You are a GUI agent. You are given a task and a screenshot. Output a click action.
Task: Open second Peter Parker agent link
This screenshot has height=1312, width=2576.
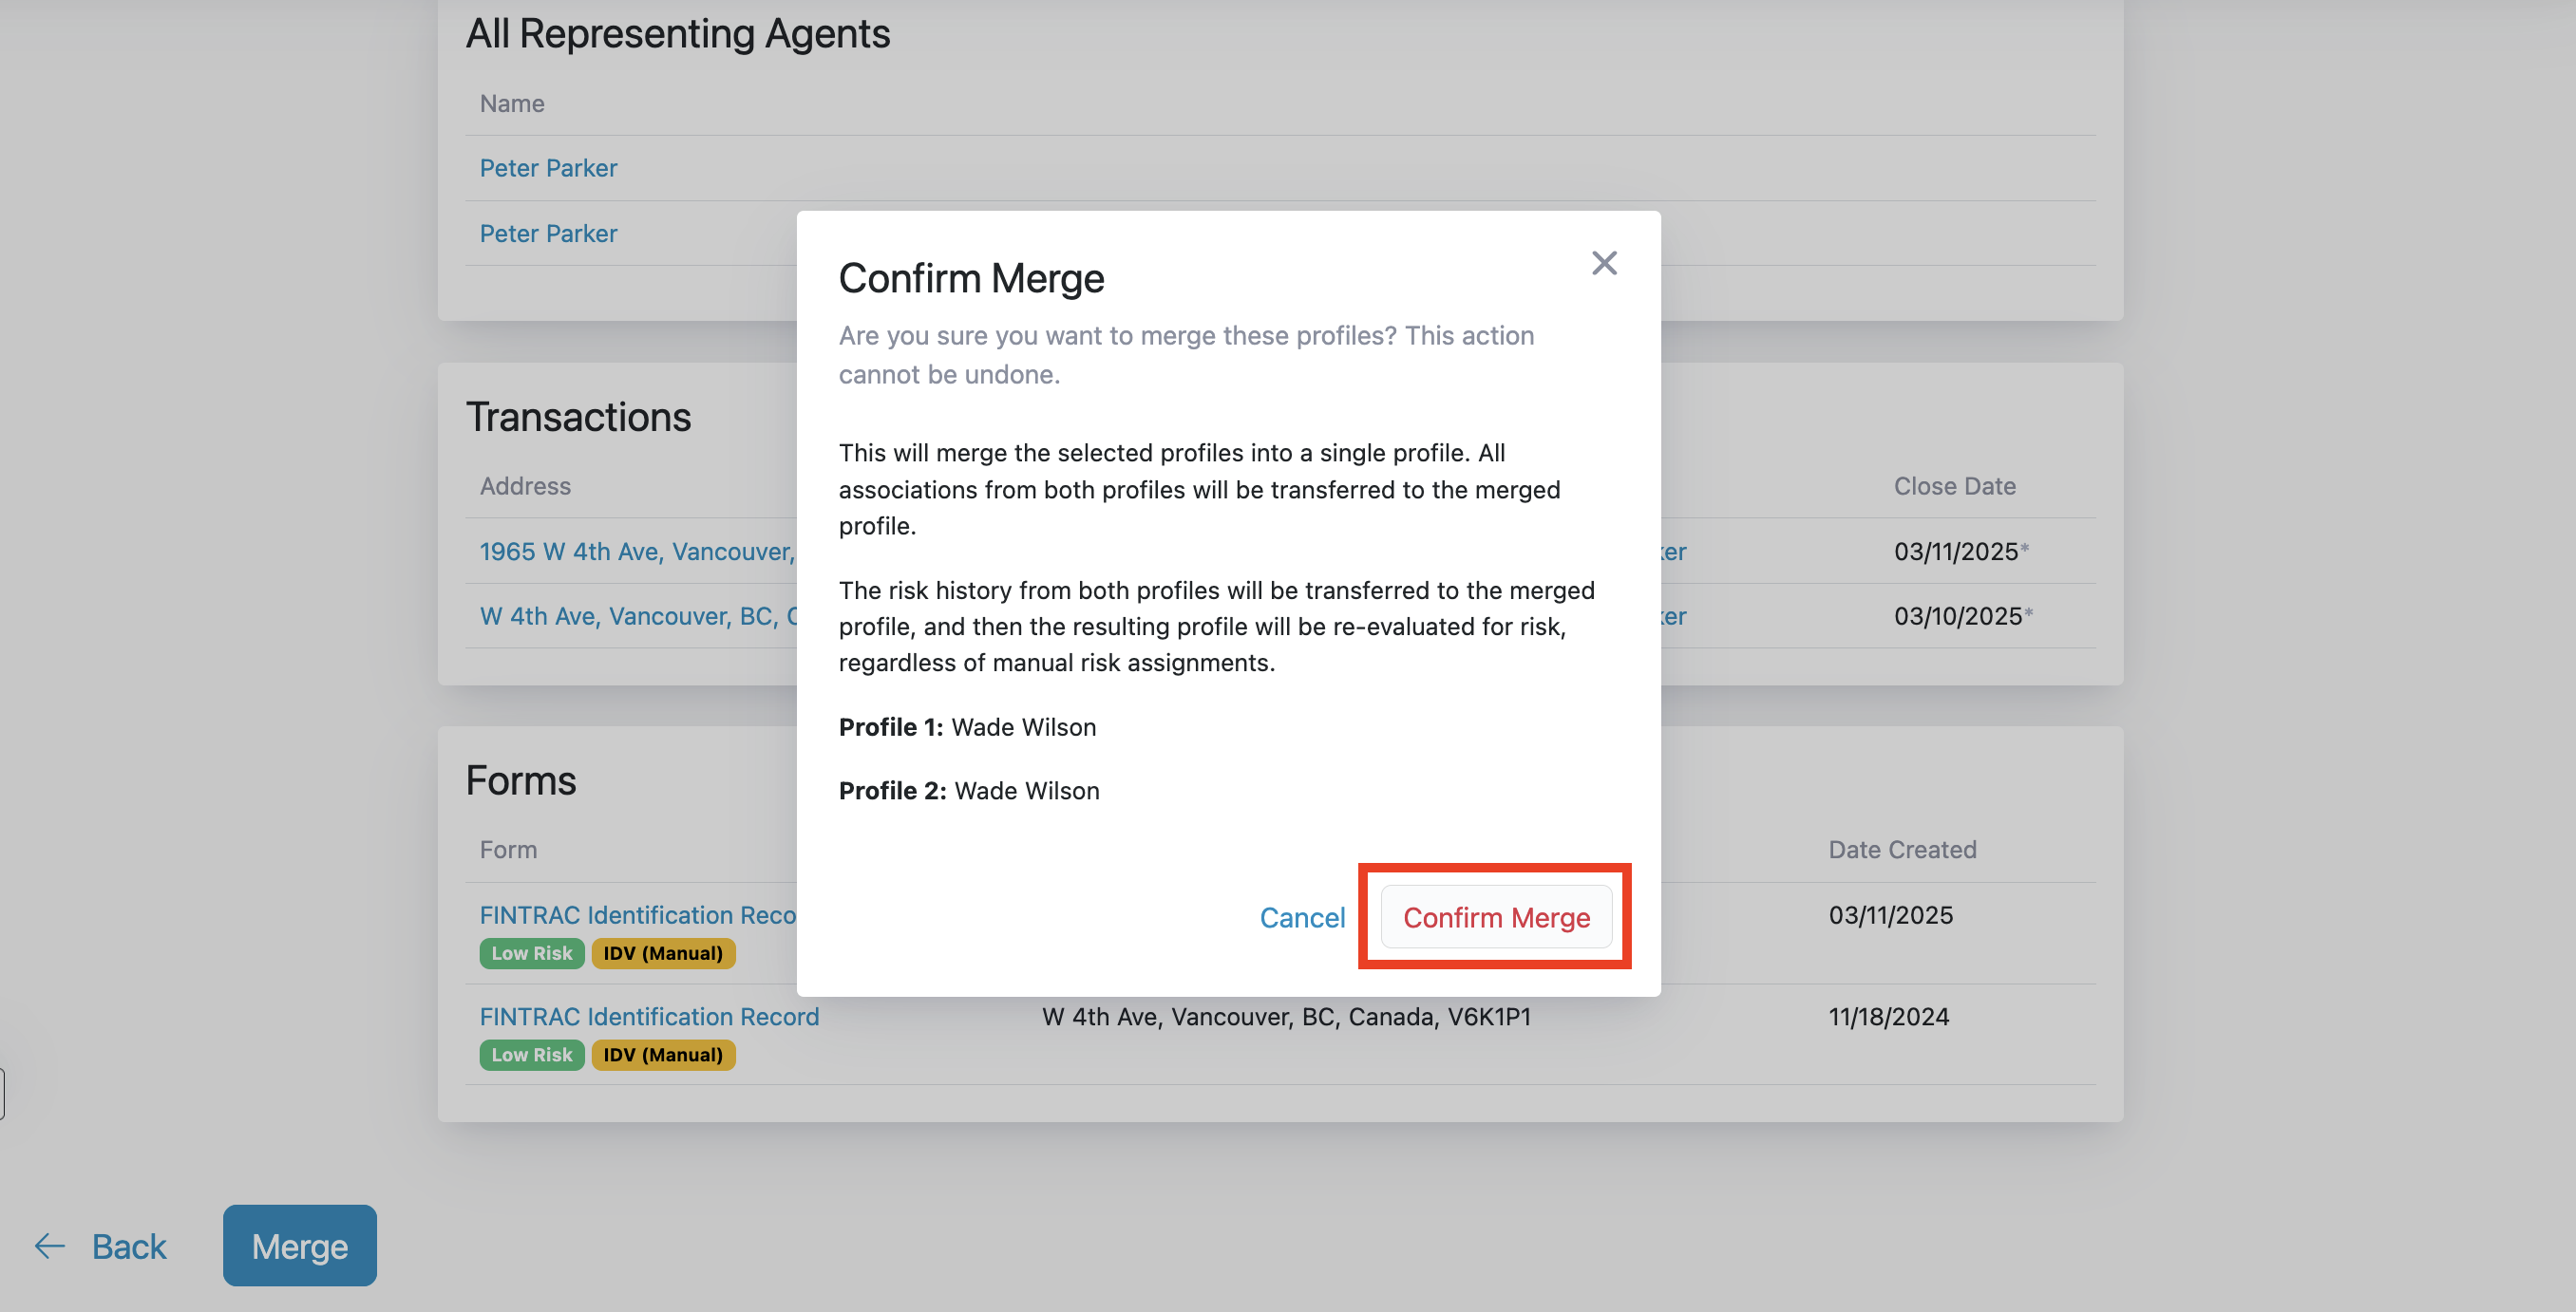[548, 233]
